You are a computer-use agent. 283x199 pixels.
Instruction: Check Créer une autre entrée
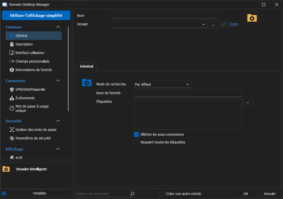(x=162, y=194)
